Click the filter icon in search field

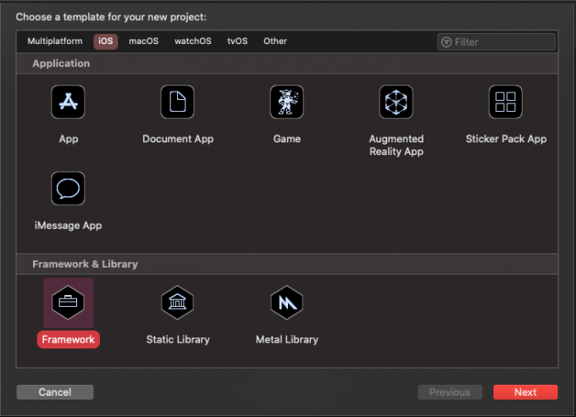point(446,42)
